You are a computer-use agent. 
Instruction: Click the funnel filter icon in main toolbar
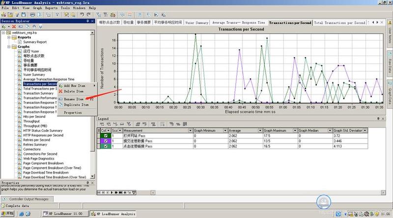[x=57, y=15]
